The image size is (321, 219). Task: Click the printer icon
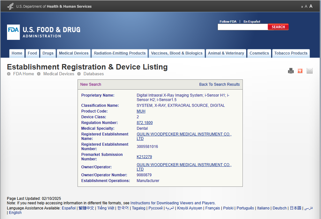291,71
